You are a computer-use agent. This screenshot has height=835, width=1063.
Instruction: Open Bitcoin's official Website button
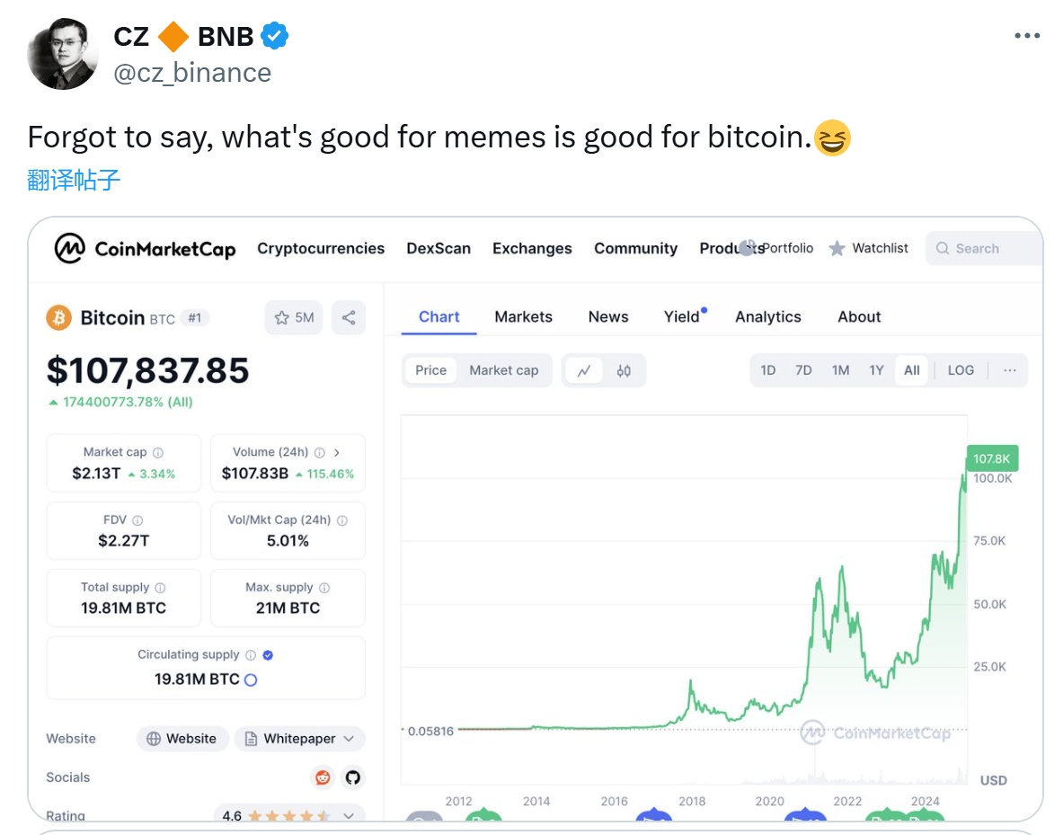coord(182,738)
